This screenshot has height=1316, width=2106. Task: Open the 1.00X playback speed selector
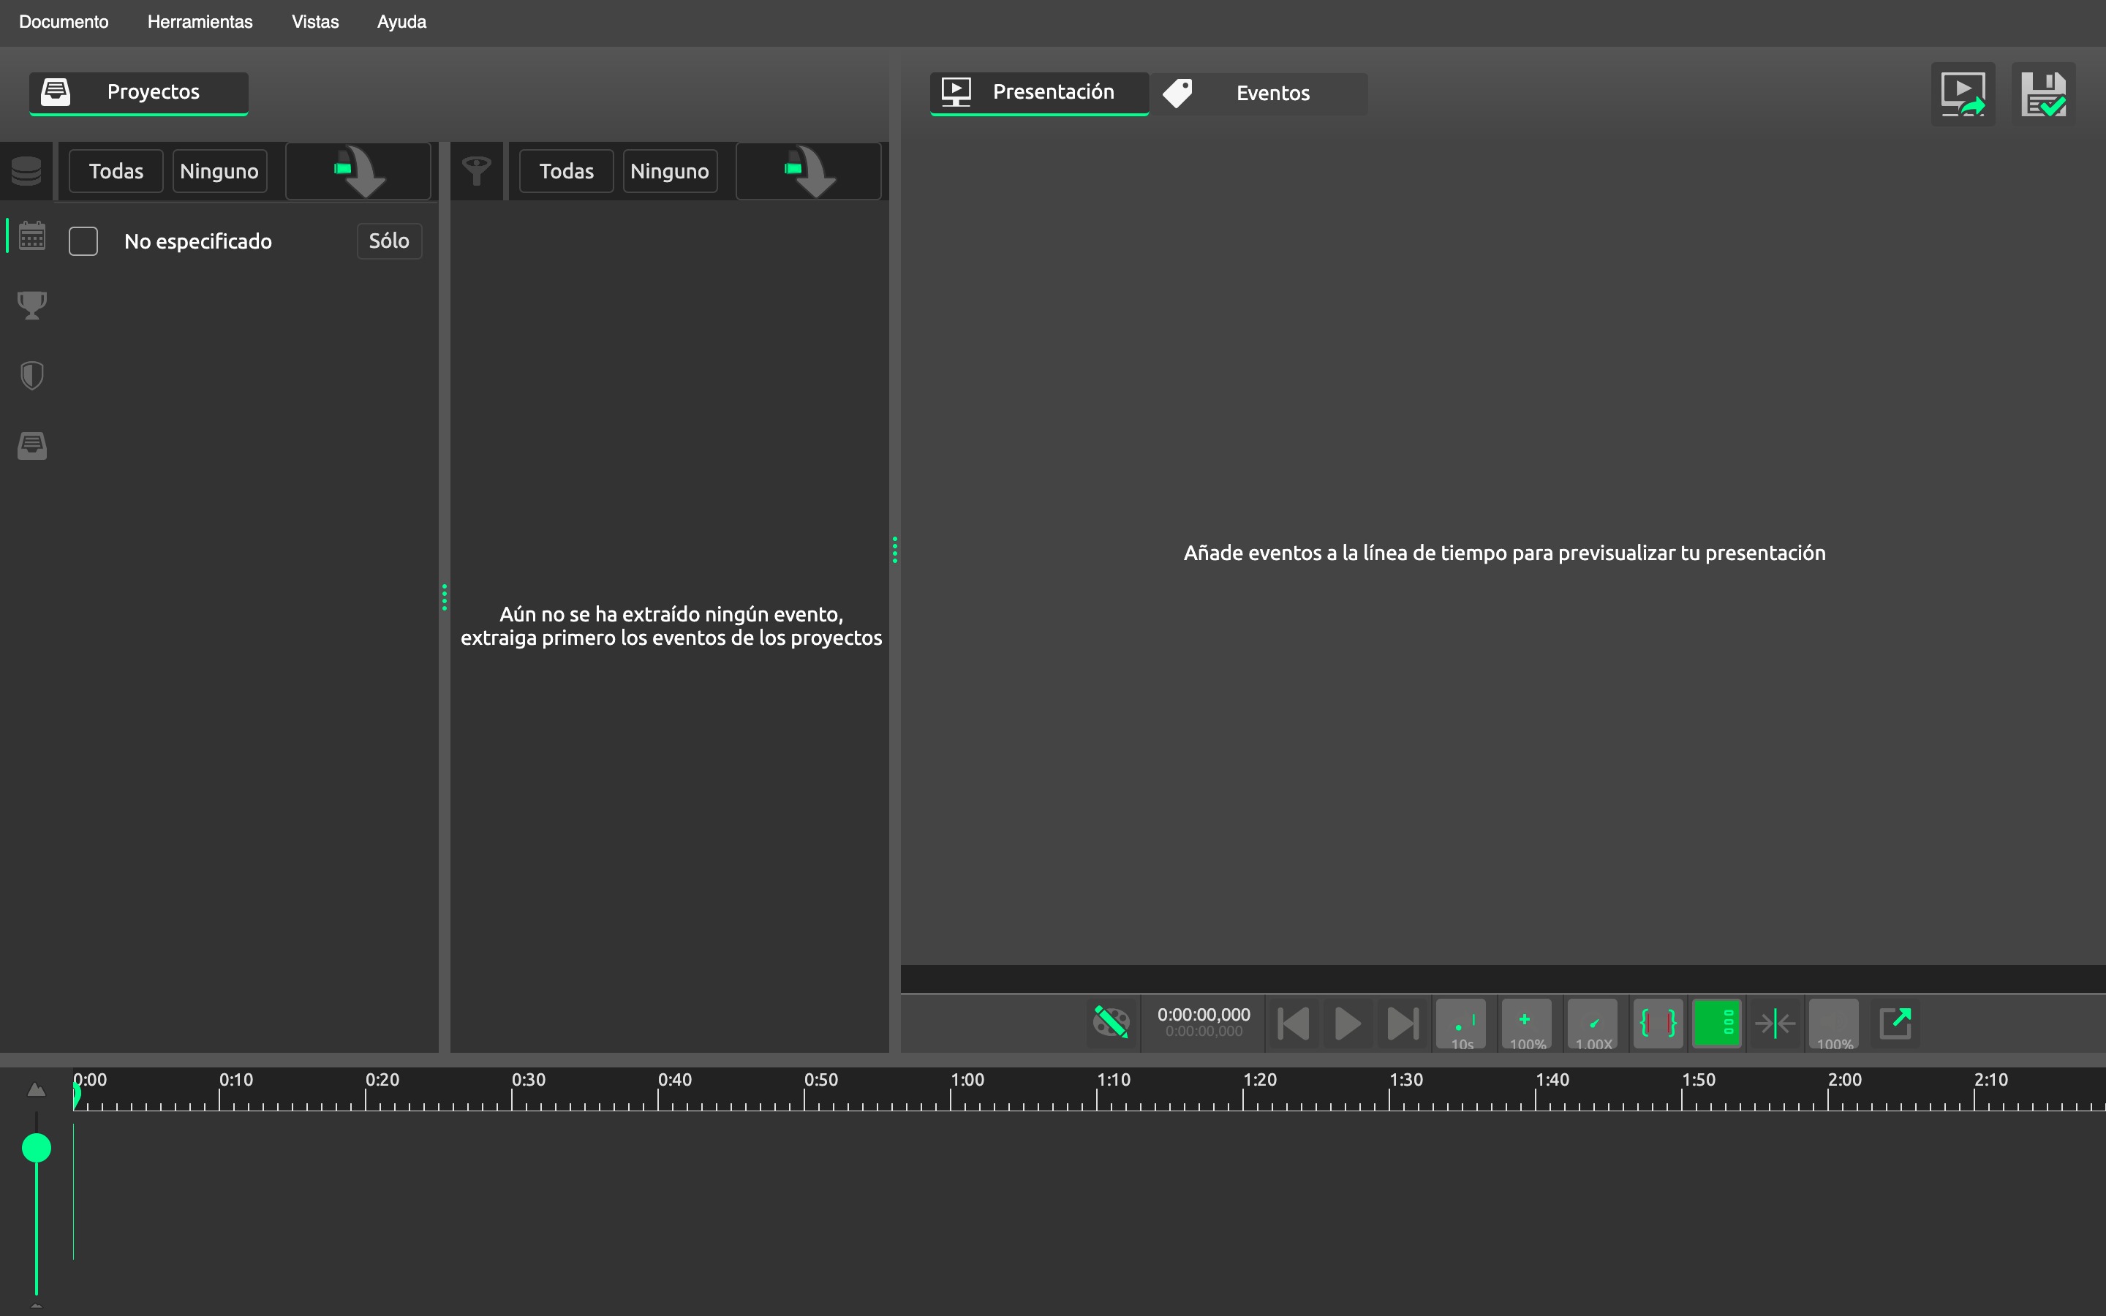1593,1024
